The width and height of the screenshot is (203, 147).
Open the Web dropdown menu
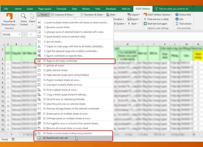click(111, 15)
